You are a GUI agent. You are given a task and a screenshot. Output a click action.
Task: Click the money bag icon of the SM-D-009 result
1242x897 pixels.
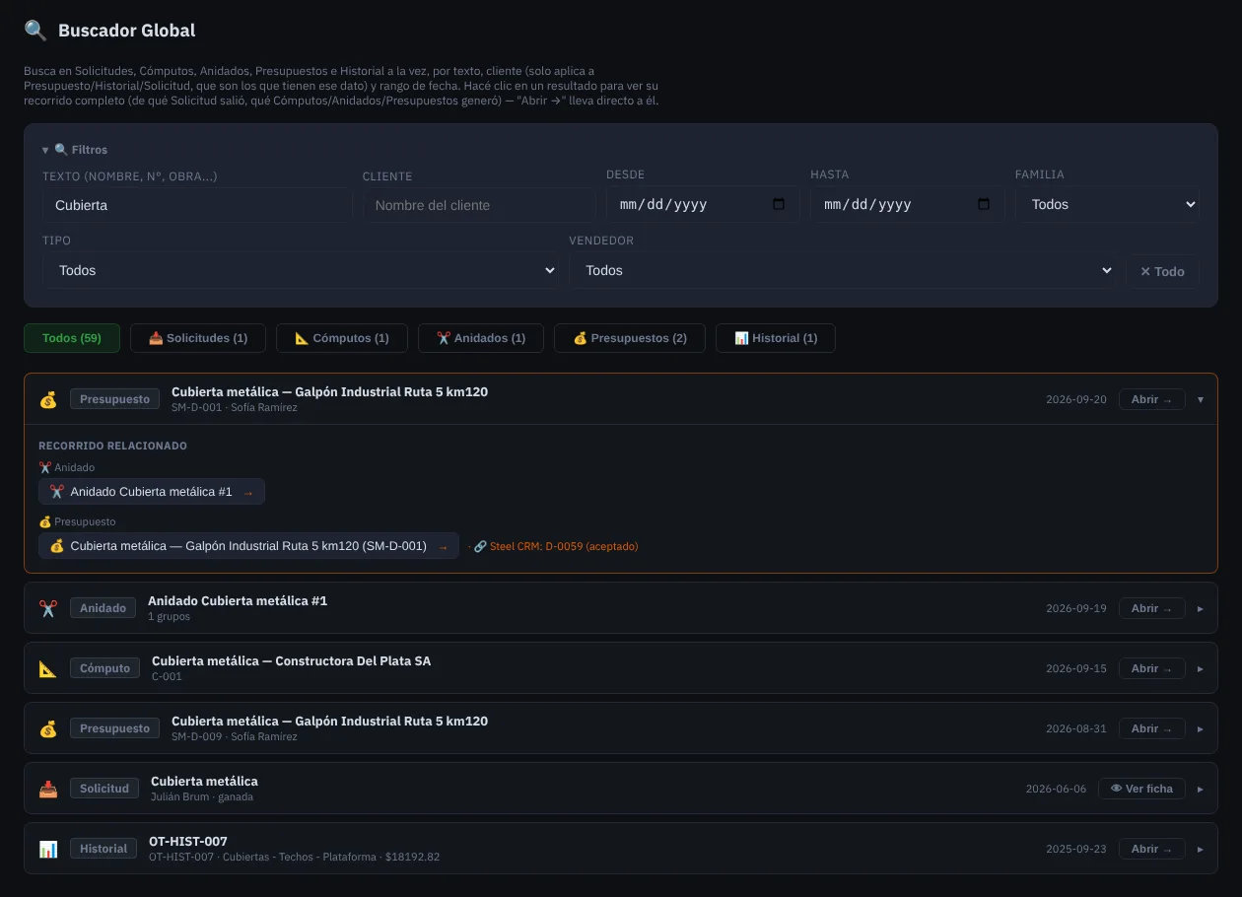point(48,728)
